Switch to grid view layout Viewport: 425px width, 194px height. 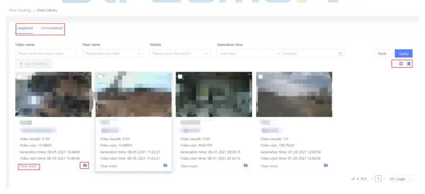(x=401, y=63)
